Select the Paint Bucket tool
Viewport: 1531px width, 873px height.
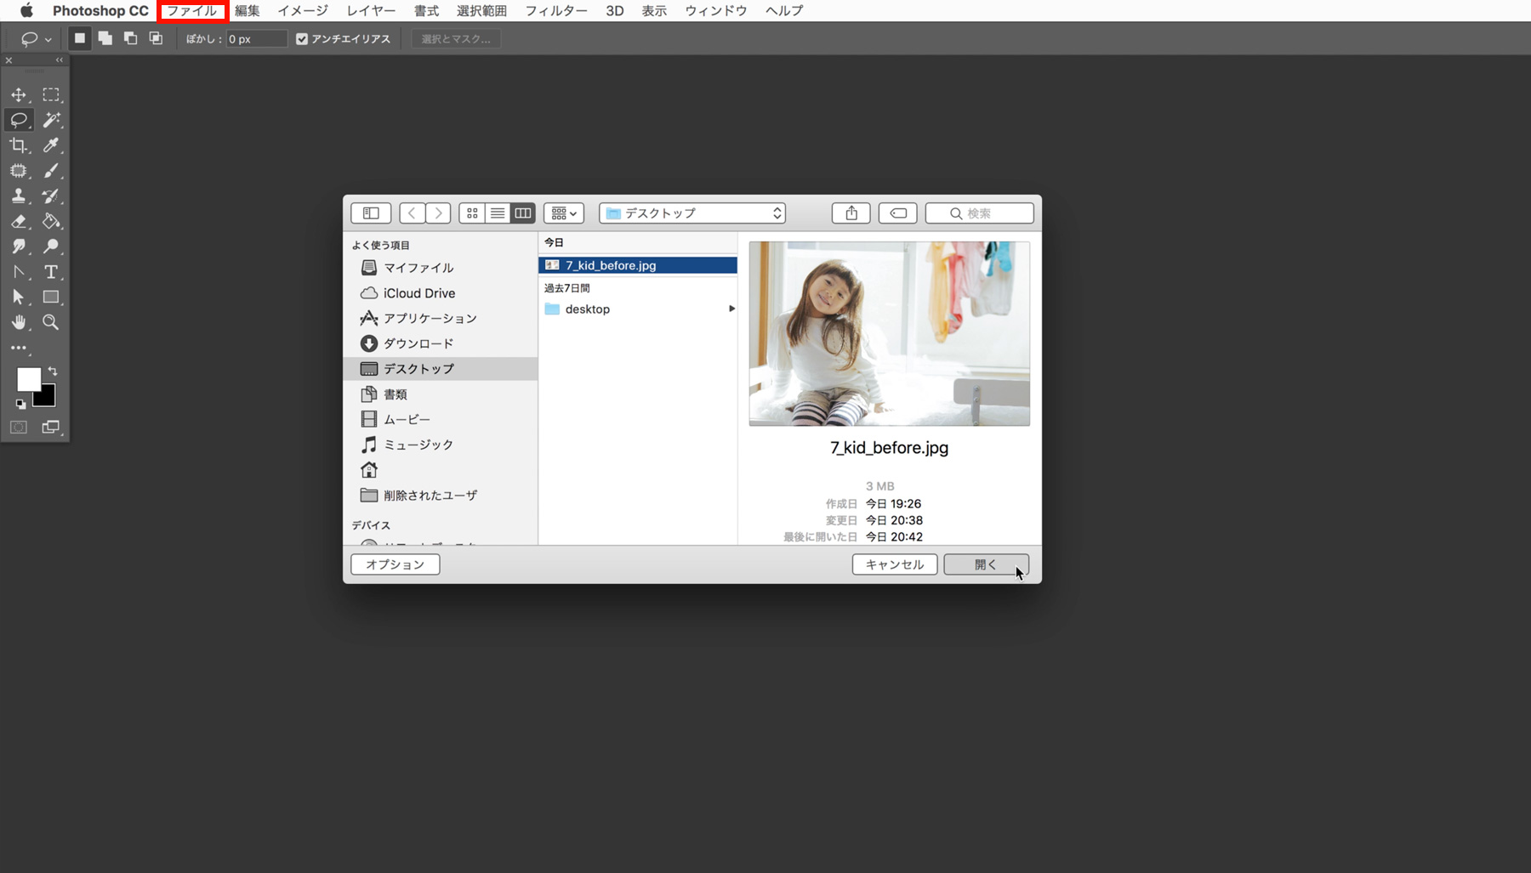(51, 221)
